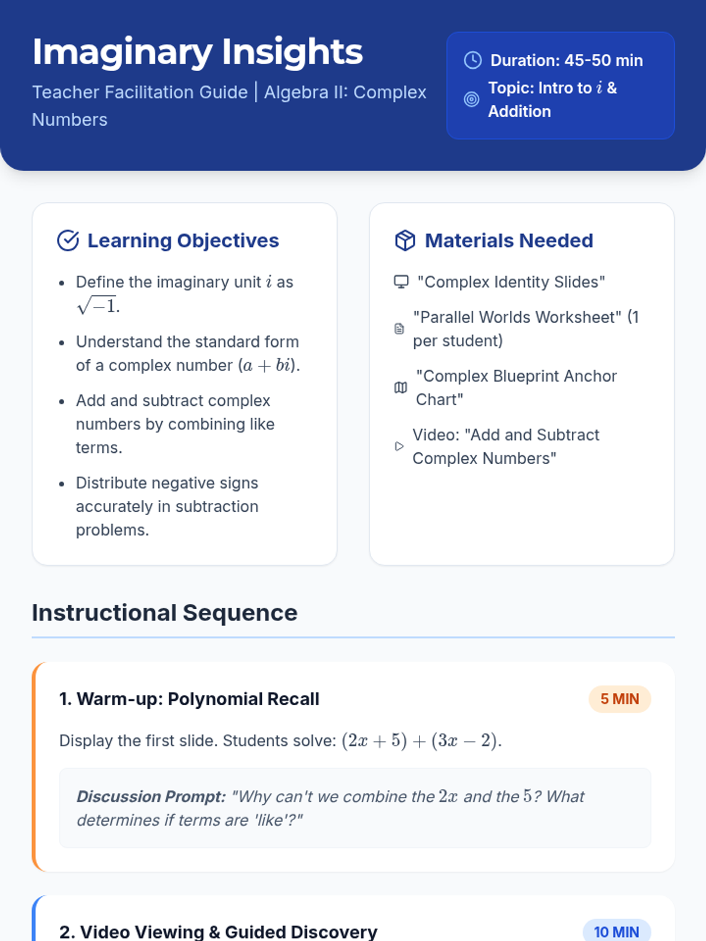Screen dimensions: 706x941
Task: Select the Materials Needed heading
Action: coord(508,241)
